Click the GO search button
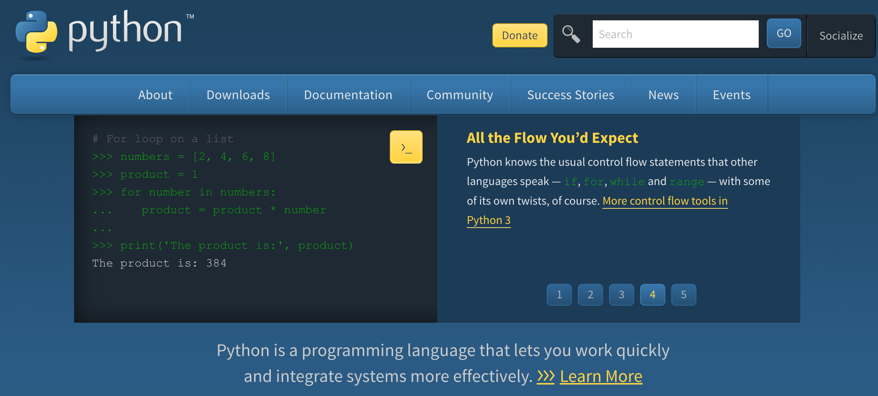 click(784, 33)
